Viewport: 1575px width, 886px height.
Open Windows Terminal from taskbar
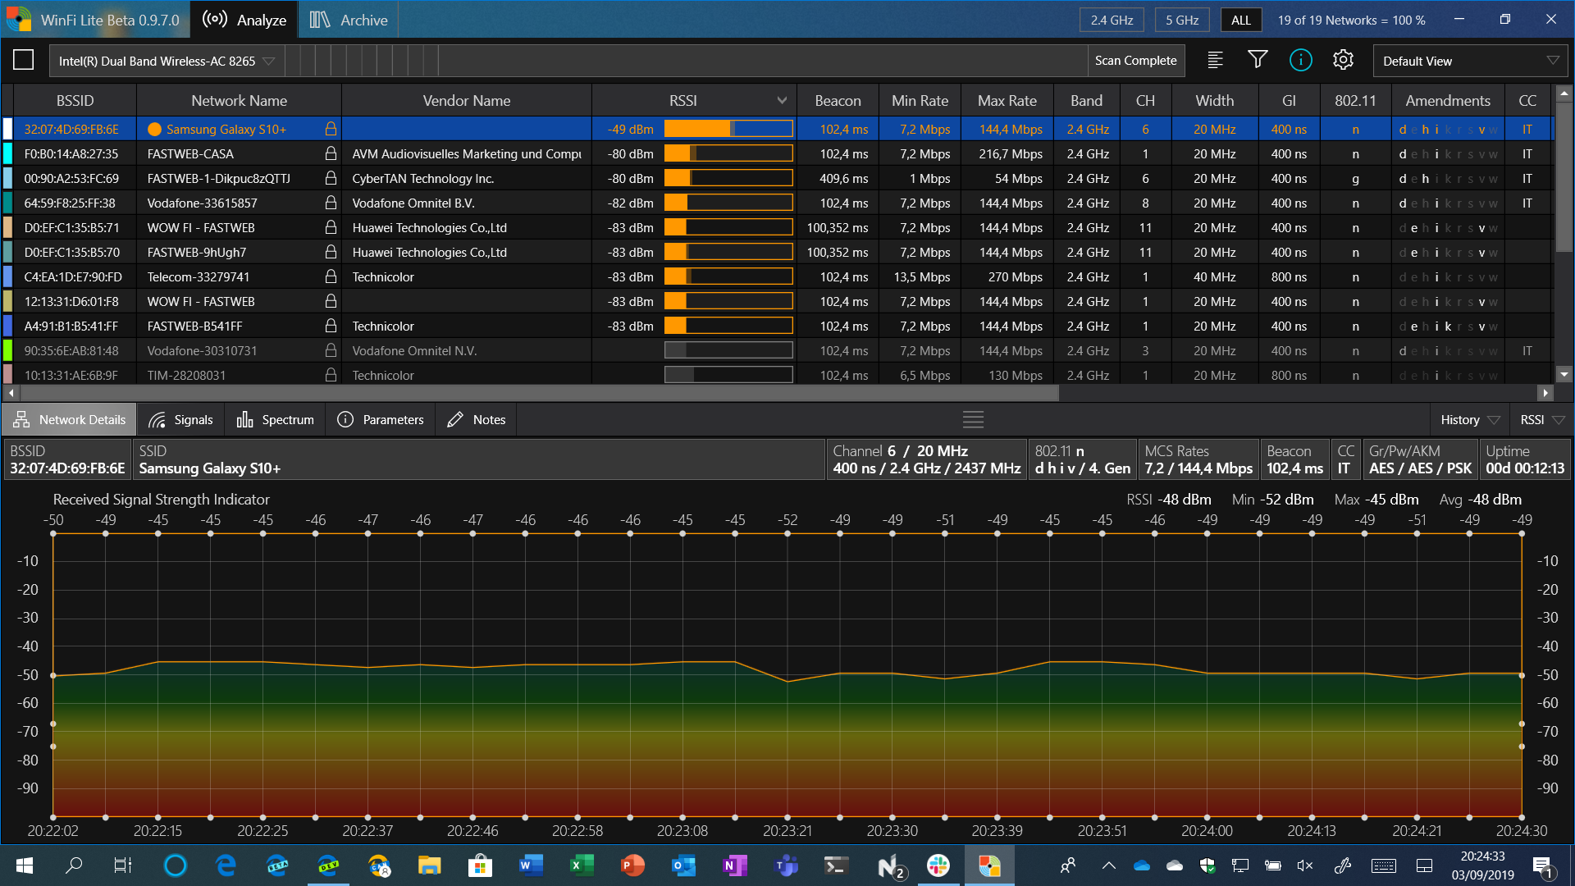click(x=837, y=865)
